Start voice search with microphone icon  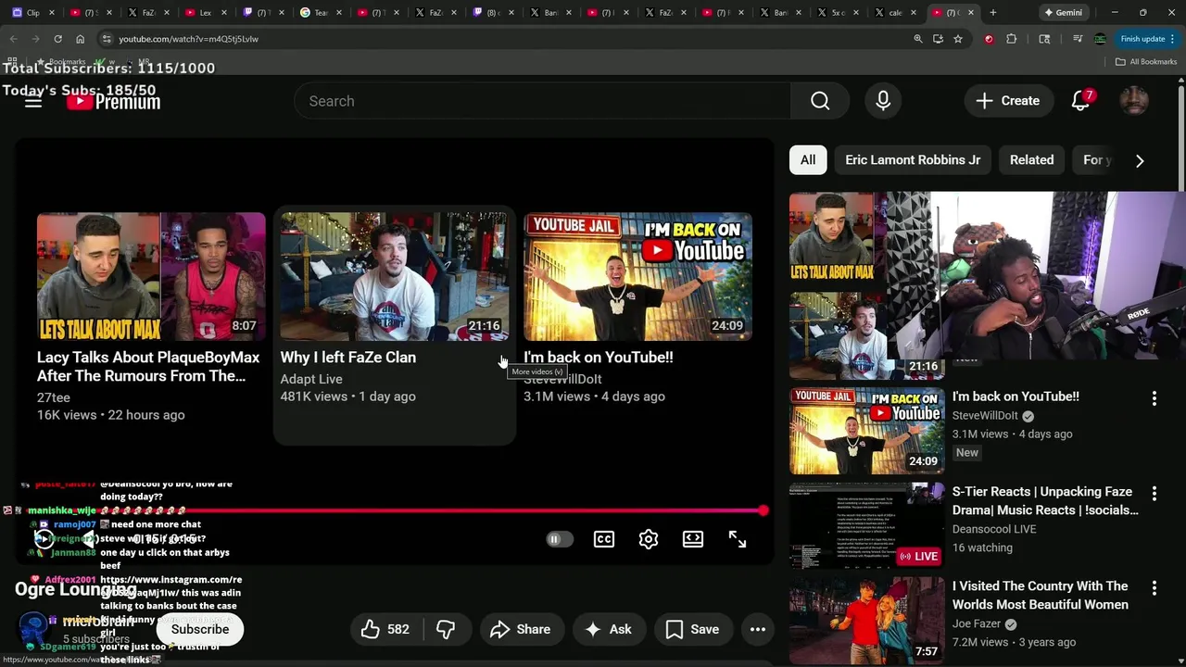(x=883, y=101)
